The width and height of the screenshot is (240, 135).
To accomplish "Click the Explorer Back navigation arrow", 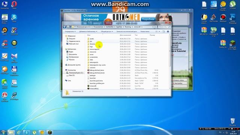I will pyautogui.click(x=64, y=27).
